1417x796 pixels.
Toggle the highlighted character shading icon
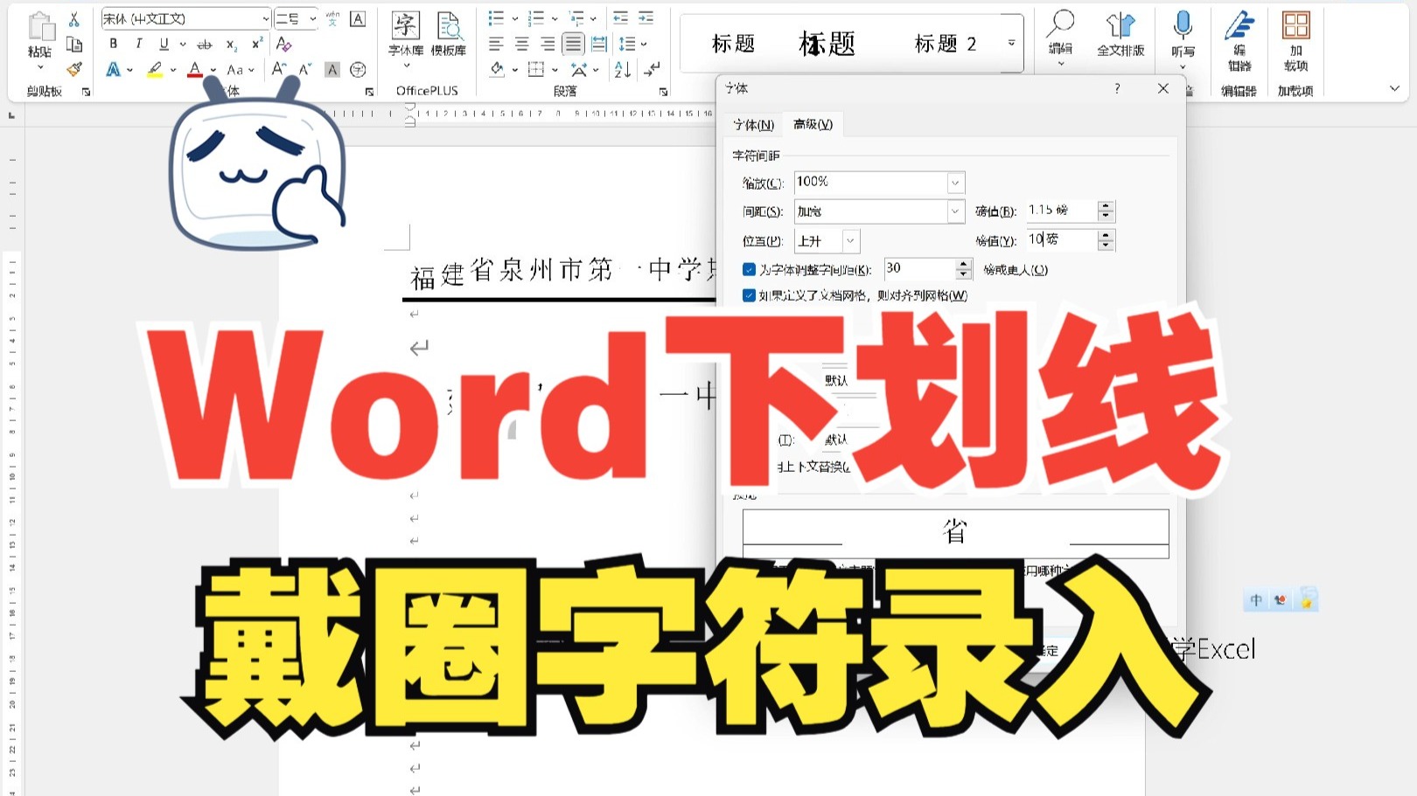click(x=331, y=69)
